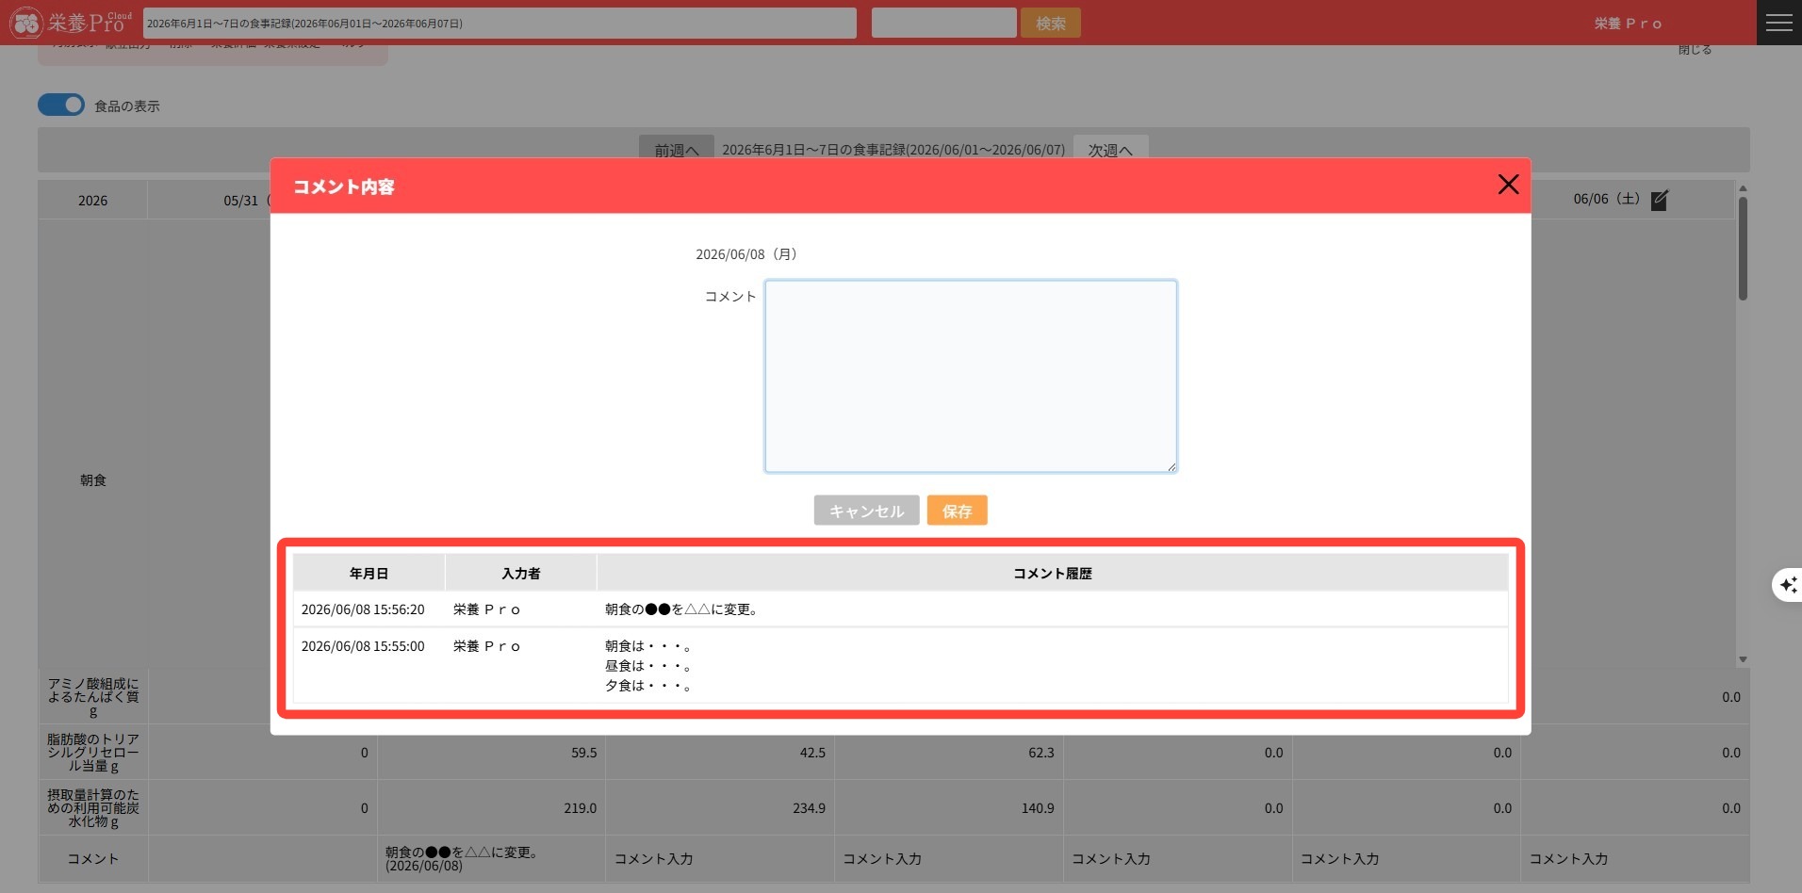Toggle the 食品の表示 switch

point(61,105)
